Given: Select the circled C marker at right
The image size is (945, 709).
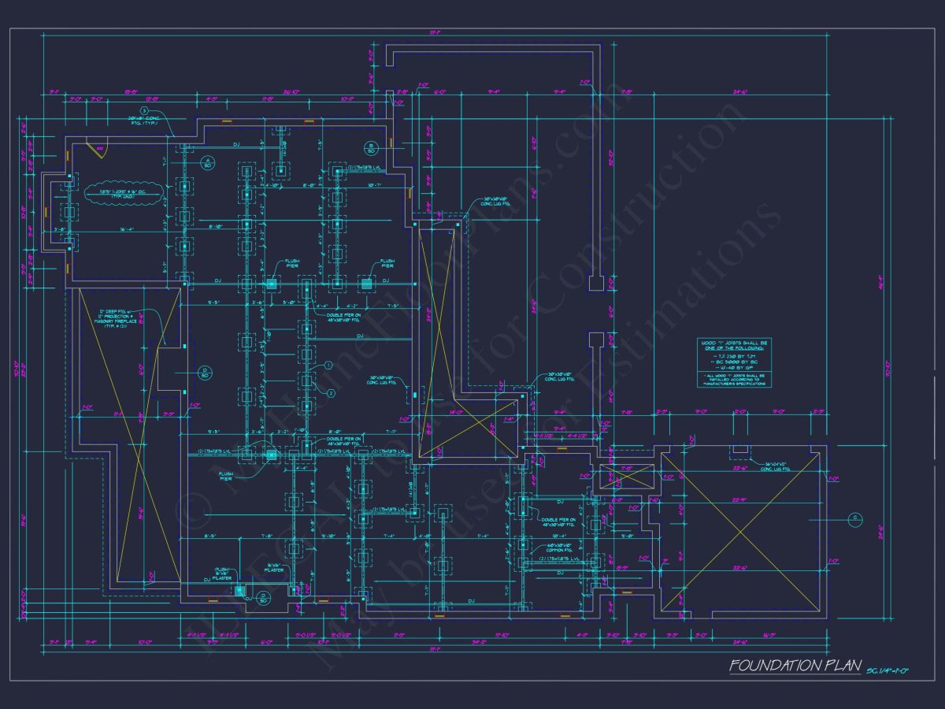Looking at the screenshot, I should (855, 518).
